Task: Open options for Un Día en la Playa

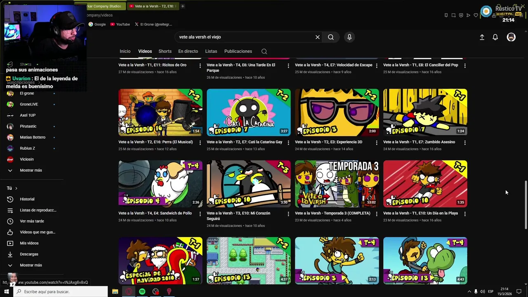Action: click(465, 214)
